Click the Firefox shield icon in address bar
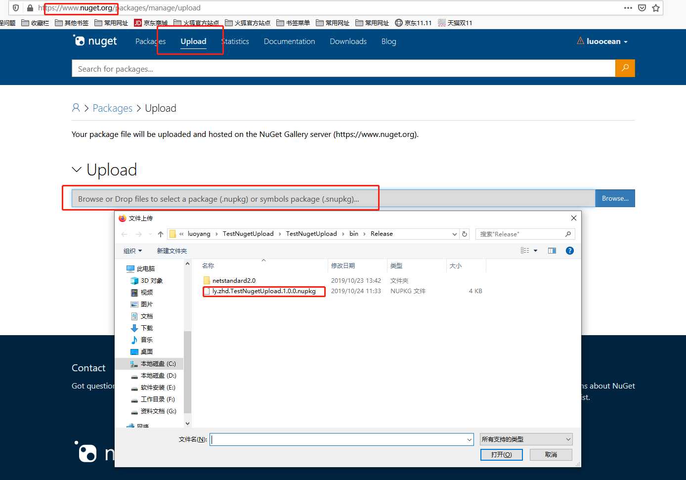Image resolution: width=686 pixels, height=480 pixels. click(x=16, y=8)
